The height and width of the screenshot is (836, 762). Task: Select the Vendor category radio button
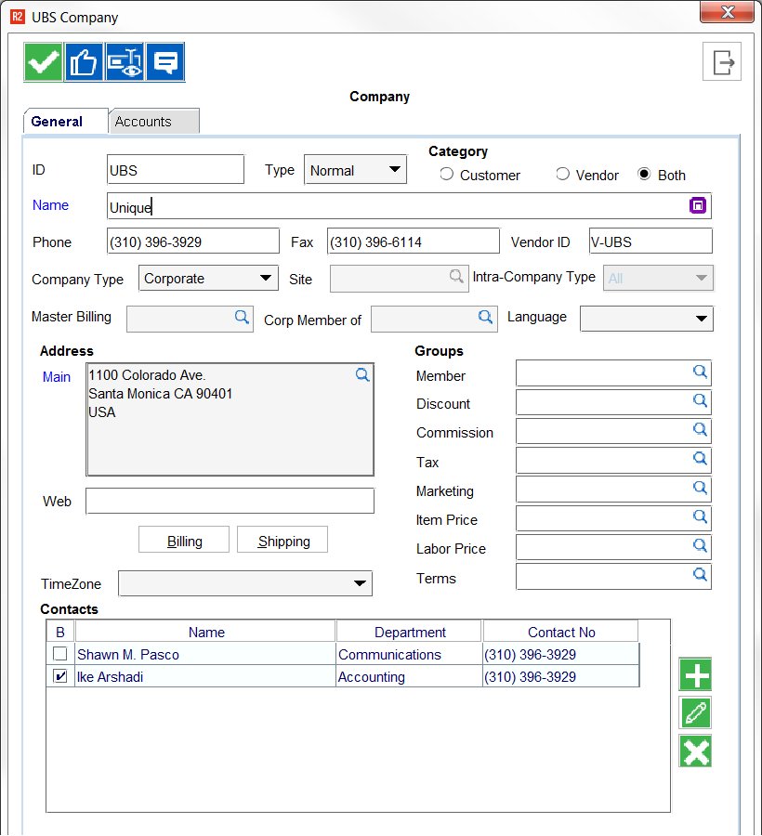(562, 175)
